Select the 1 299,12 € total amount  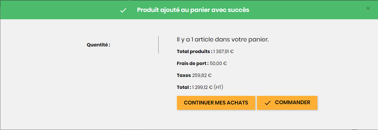[202, 88]
